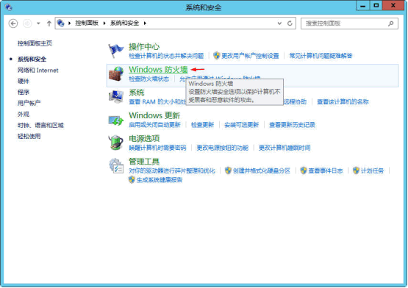Click 对你的驱动器进行碎片整理和优化 link
The height and width of the screenshot is (288, 408).
[172, 170]
